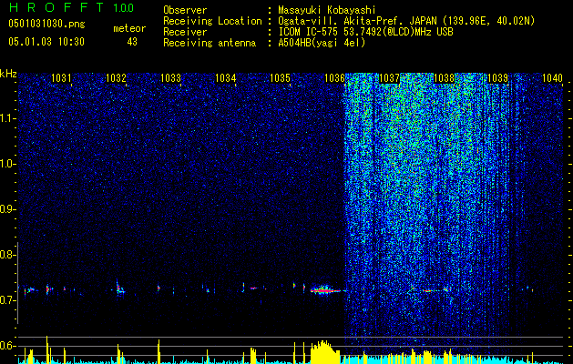The width and height of the screenshot is (573, 364).
Task: Click the Receiver label
Action: click(185, 32)
